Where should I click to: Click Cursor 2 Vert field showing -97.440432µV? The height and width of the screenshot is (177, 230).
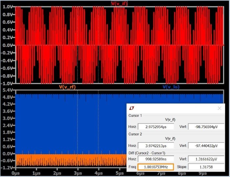point(206,146)
